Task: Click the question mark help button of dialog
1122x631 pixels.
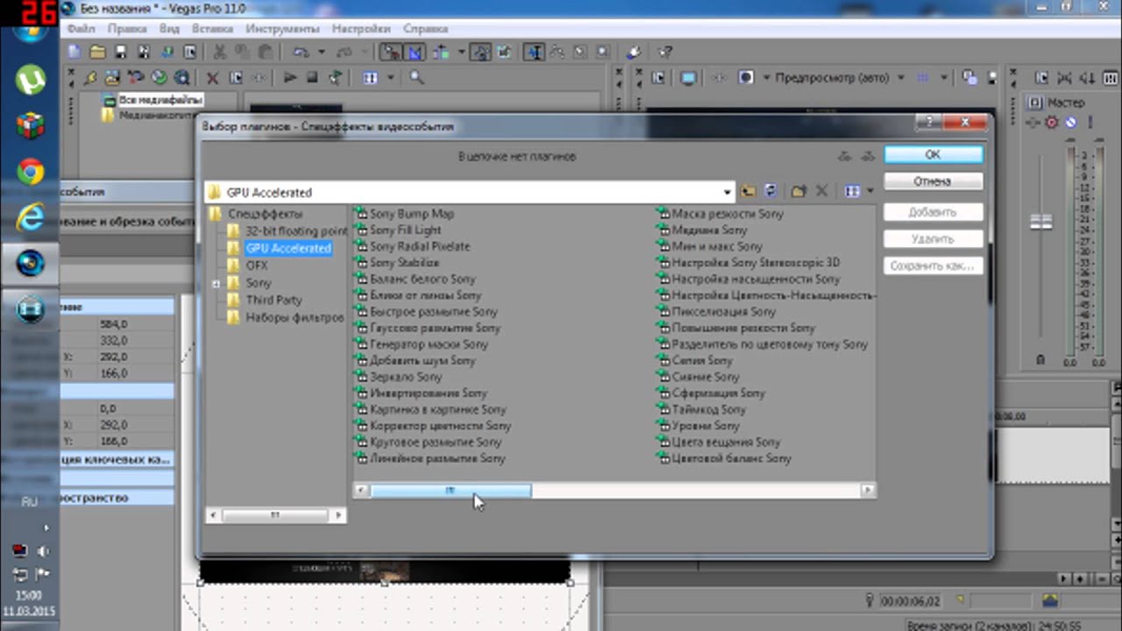Action: (x=928, y=122)
